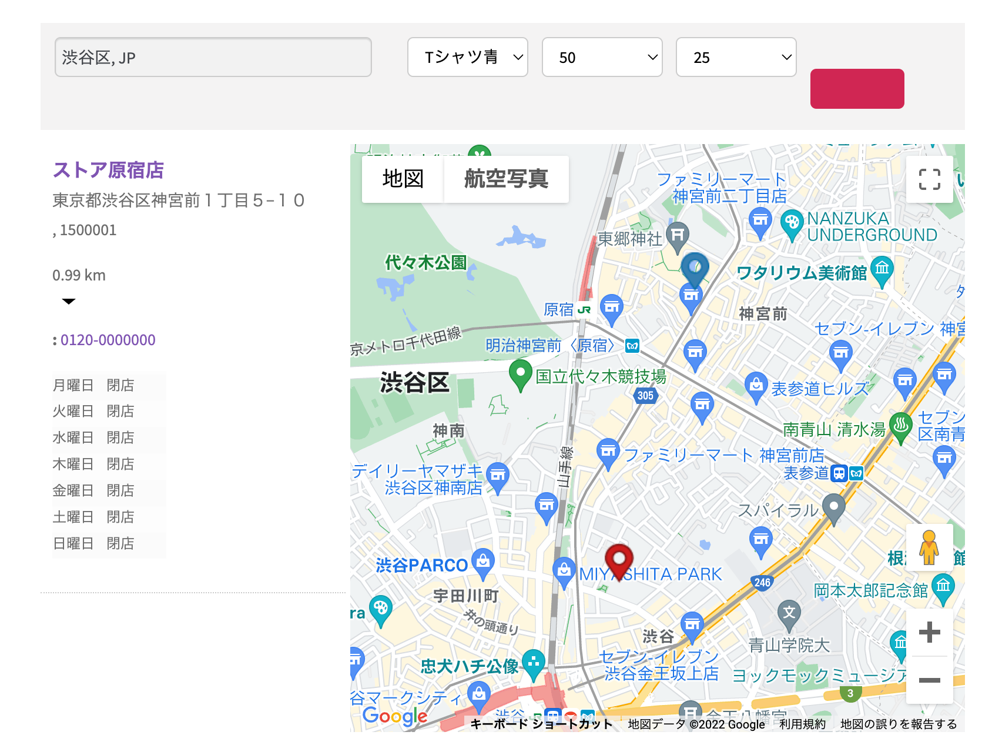Screen dimensions: 992x735
Task: Select the セブン-イレブン 渋谷金王坂上店 pin
Action: pos(692,626)
